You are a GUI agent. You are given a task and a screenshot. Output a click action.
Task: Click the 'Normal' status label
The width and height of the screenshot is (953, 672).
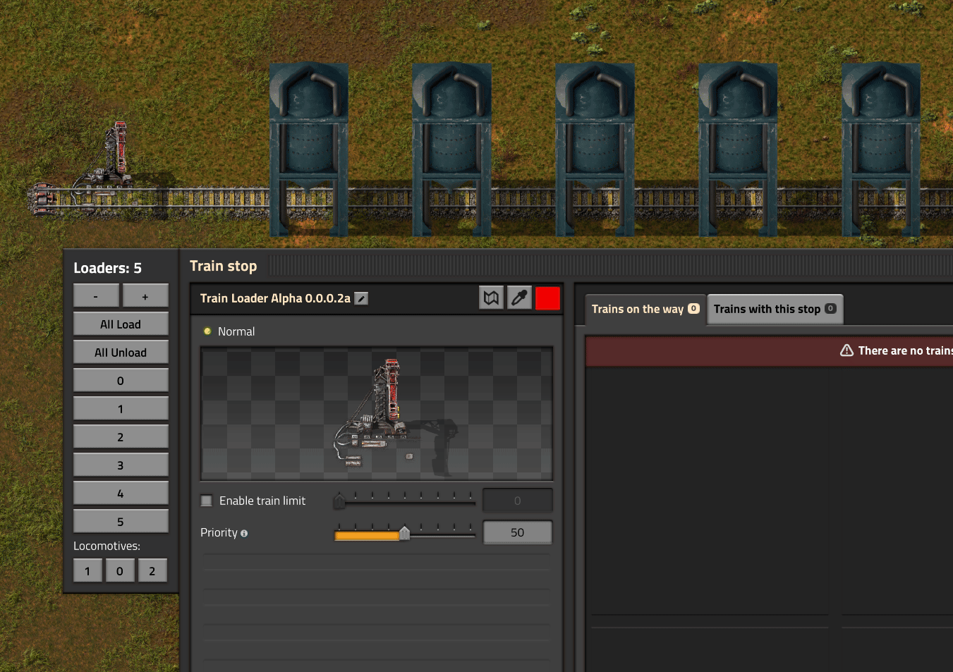[x=236, y=331]
